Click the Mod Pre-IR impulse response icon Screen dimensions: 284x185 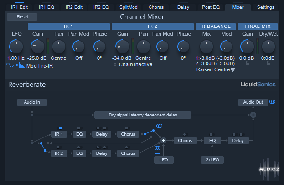[22, 65]
